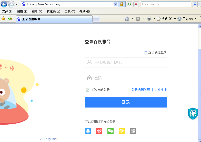
Task: Click the vertical scrollbar thumb
Action: (199, 94)
